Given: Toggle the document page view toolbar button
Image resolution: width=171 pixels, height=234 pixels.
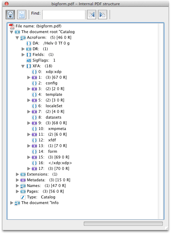Looking at the screenshot, I should (x=22, y=15).
